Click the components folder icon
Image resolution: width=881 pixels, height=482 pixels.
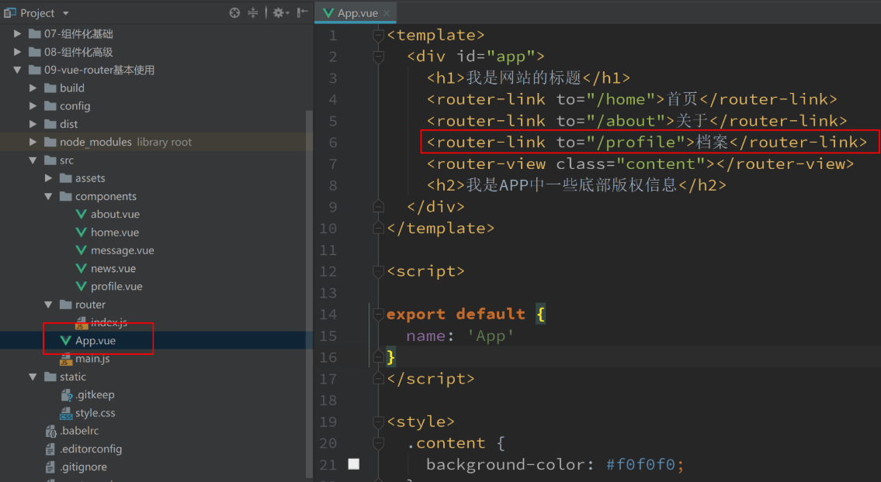[66, 196]
